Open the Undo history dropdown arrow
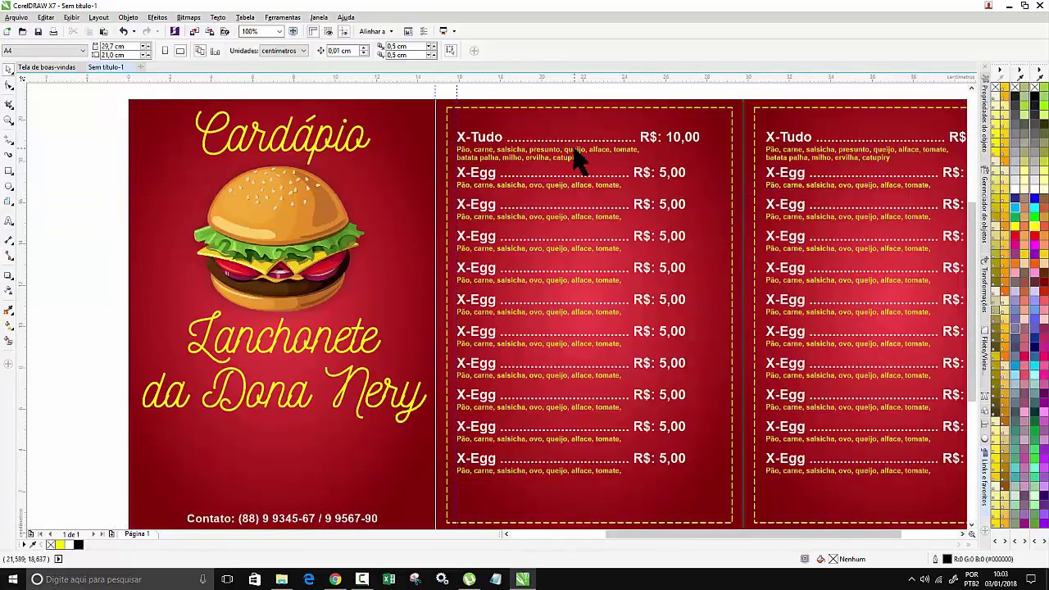This screenshot has width=1049, height=590. pos(134,31)
